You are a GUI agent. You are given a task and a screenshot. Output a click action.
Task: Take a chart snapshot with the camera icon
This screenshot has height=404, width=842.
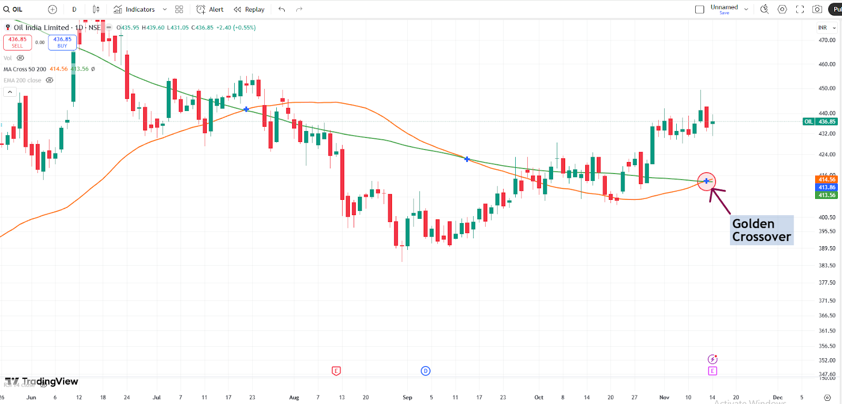pos(817,9)
